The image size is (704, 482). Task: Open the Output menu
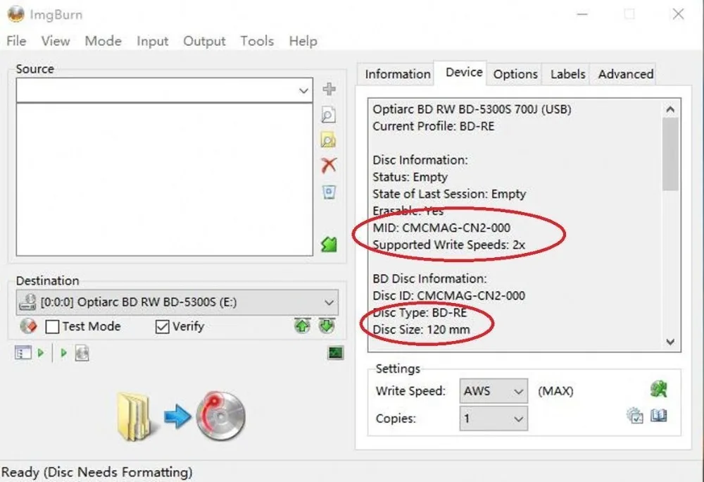tap(204, 41)
